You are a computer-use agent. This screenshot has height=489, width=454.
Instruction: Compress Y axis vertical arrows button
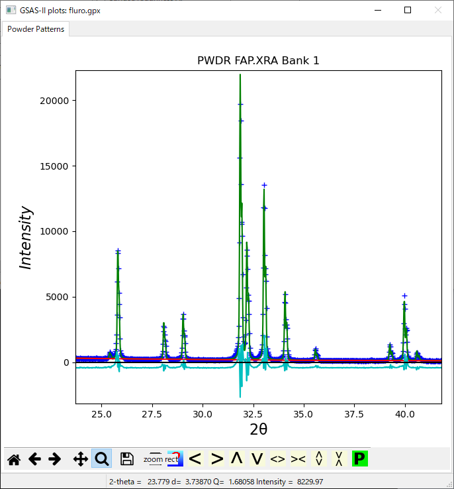(x=339, y=459)
